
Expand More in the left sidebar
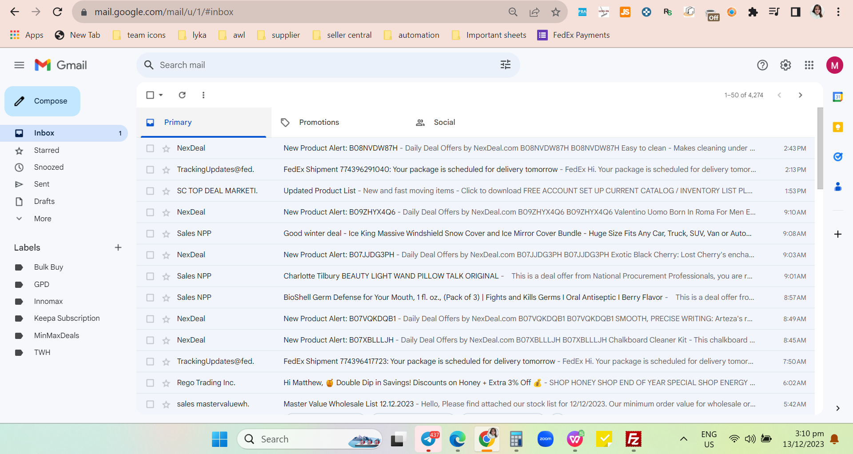(x=43, y=219)
